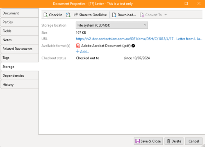Open the Storage location combo box
The width and height of the screenshot is (205, 147).
tap(112, 25)
